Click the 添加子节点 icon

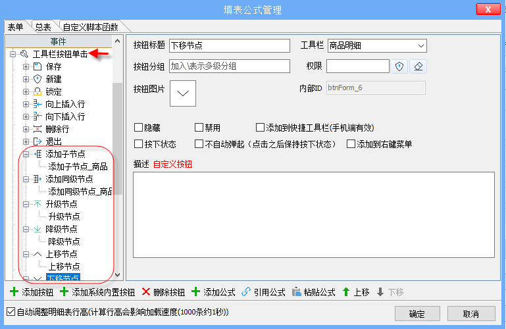[x=38, y=154]
